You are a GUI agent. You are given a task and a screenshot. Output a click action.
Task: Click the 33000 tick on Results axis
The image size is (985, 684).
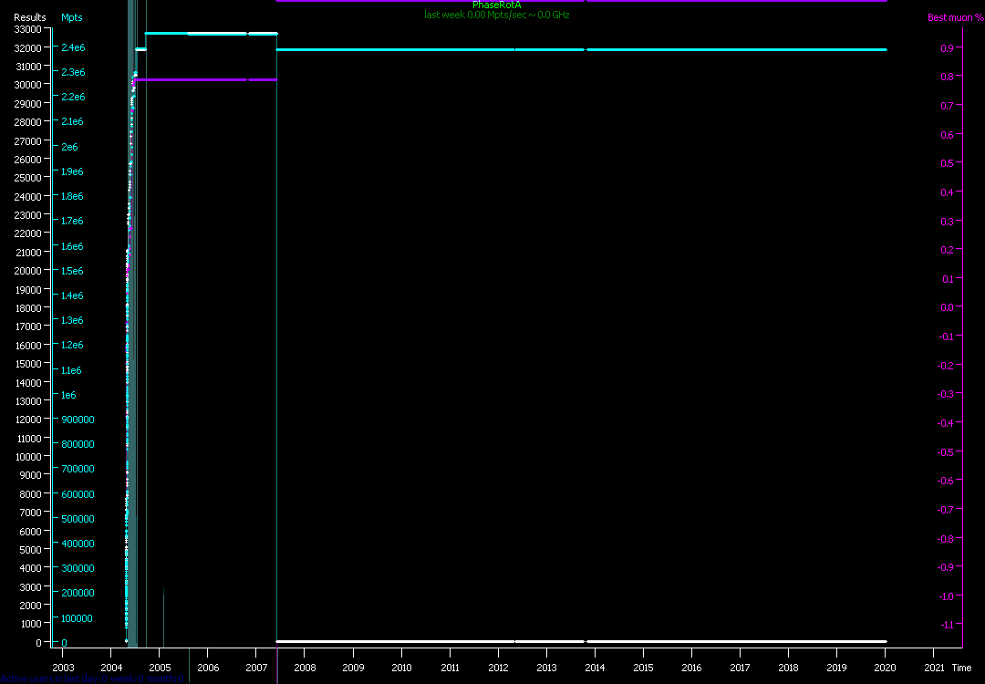tap(26, 29)
